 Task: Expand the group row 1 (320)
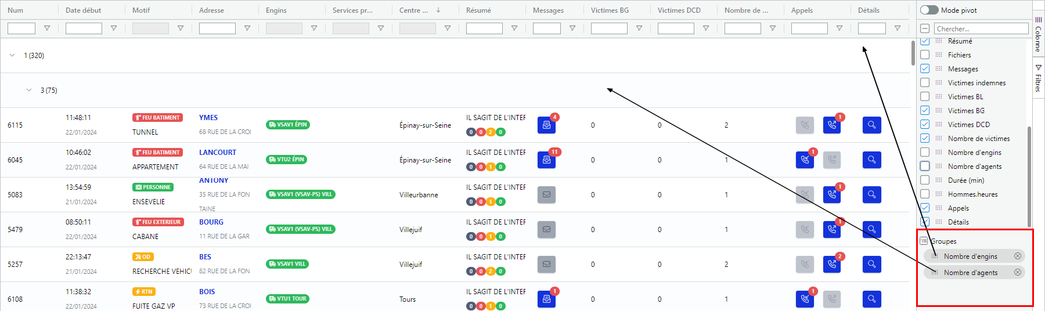click(12, 56)
